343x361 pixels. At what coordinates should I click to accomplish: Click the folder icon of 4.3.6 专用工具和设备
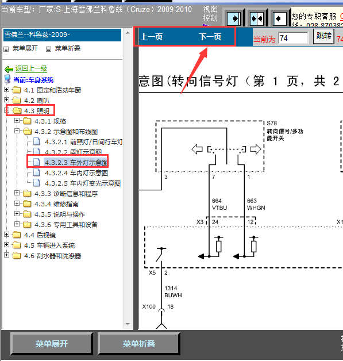tap(27, 224)
